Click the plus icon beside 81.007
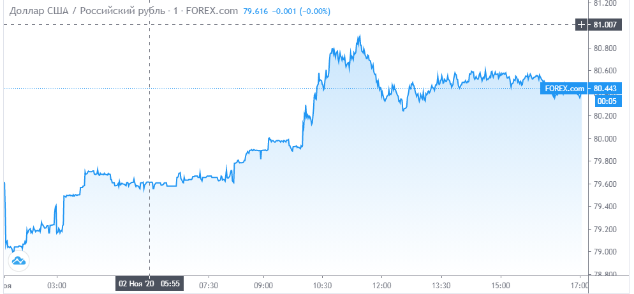The image size is (634, 294). (x=581, y=25)
